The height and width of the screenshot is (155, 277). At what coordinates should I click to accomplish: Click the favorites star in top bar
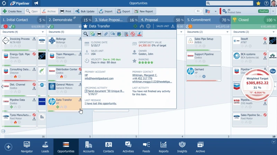coord(258,3)
